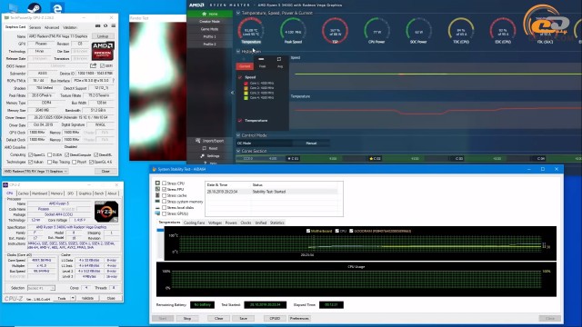Open GPU-Z hamburger menu icon

click(x=113, y=26)
